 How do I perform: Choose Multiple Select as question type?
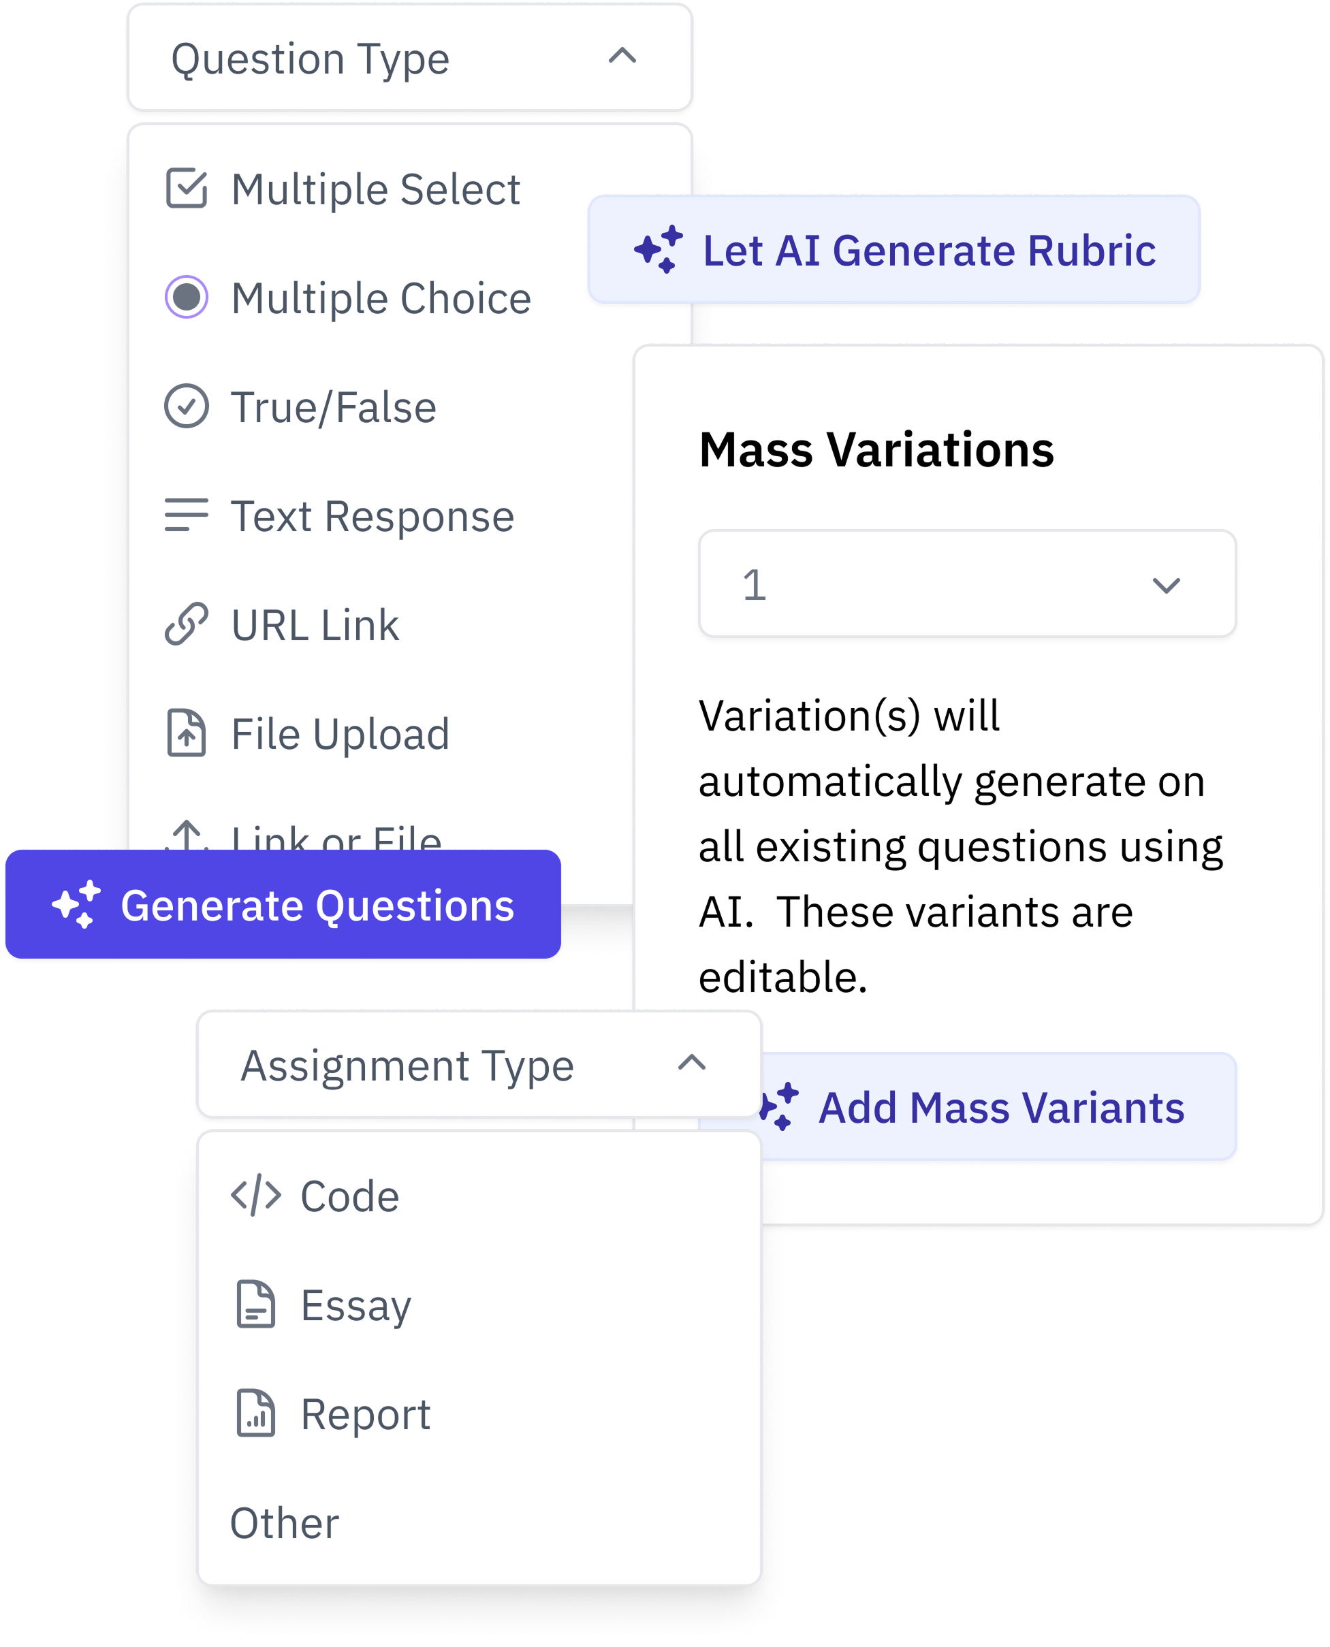[375, 189]
